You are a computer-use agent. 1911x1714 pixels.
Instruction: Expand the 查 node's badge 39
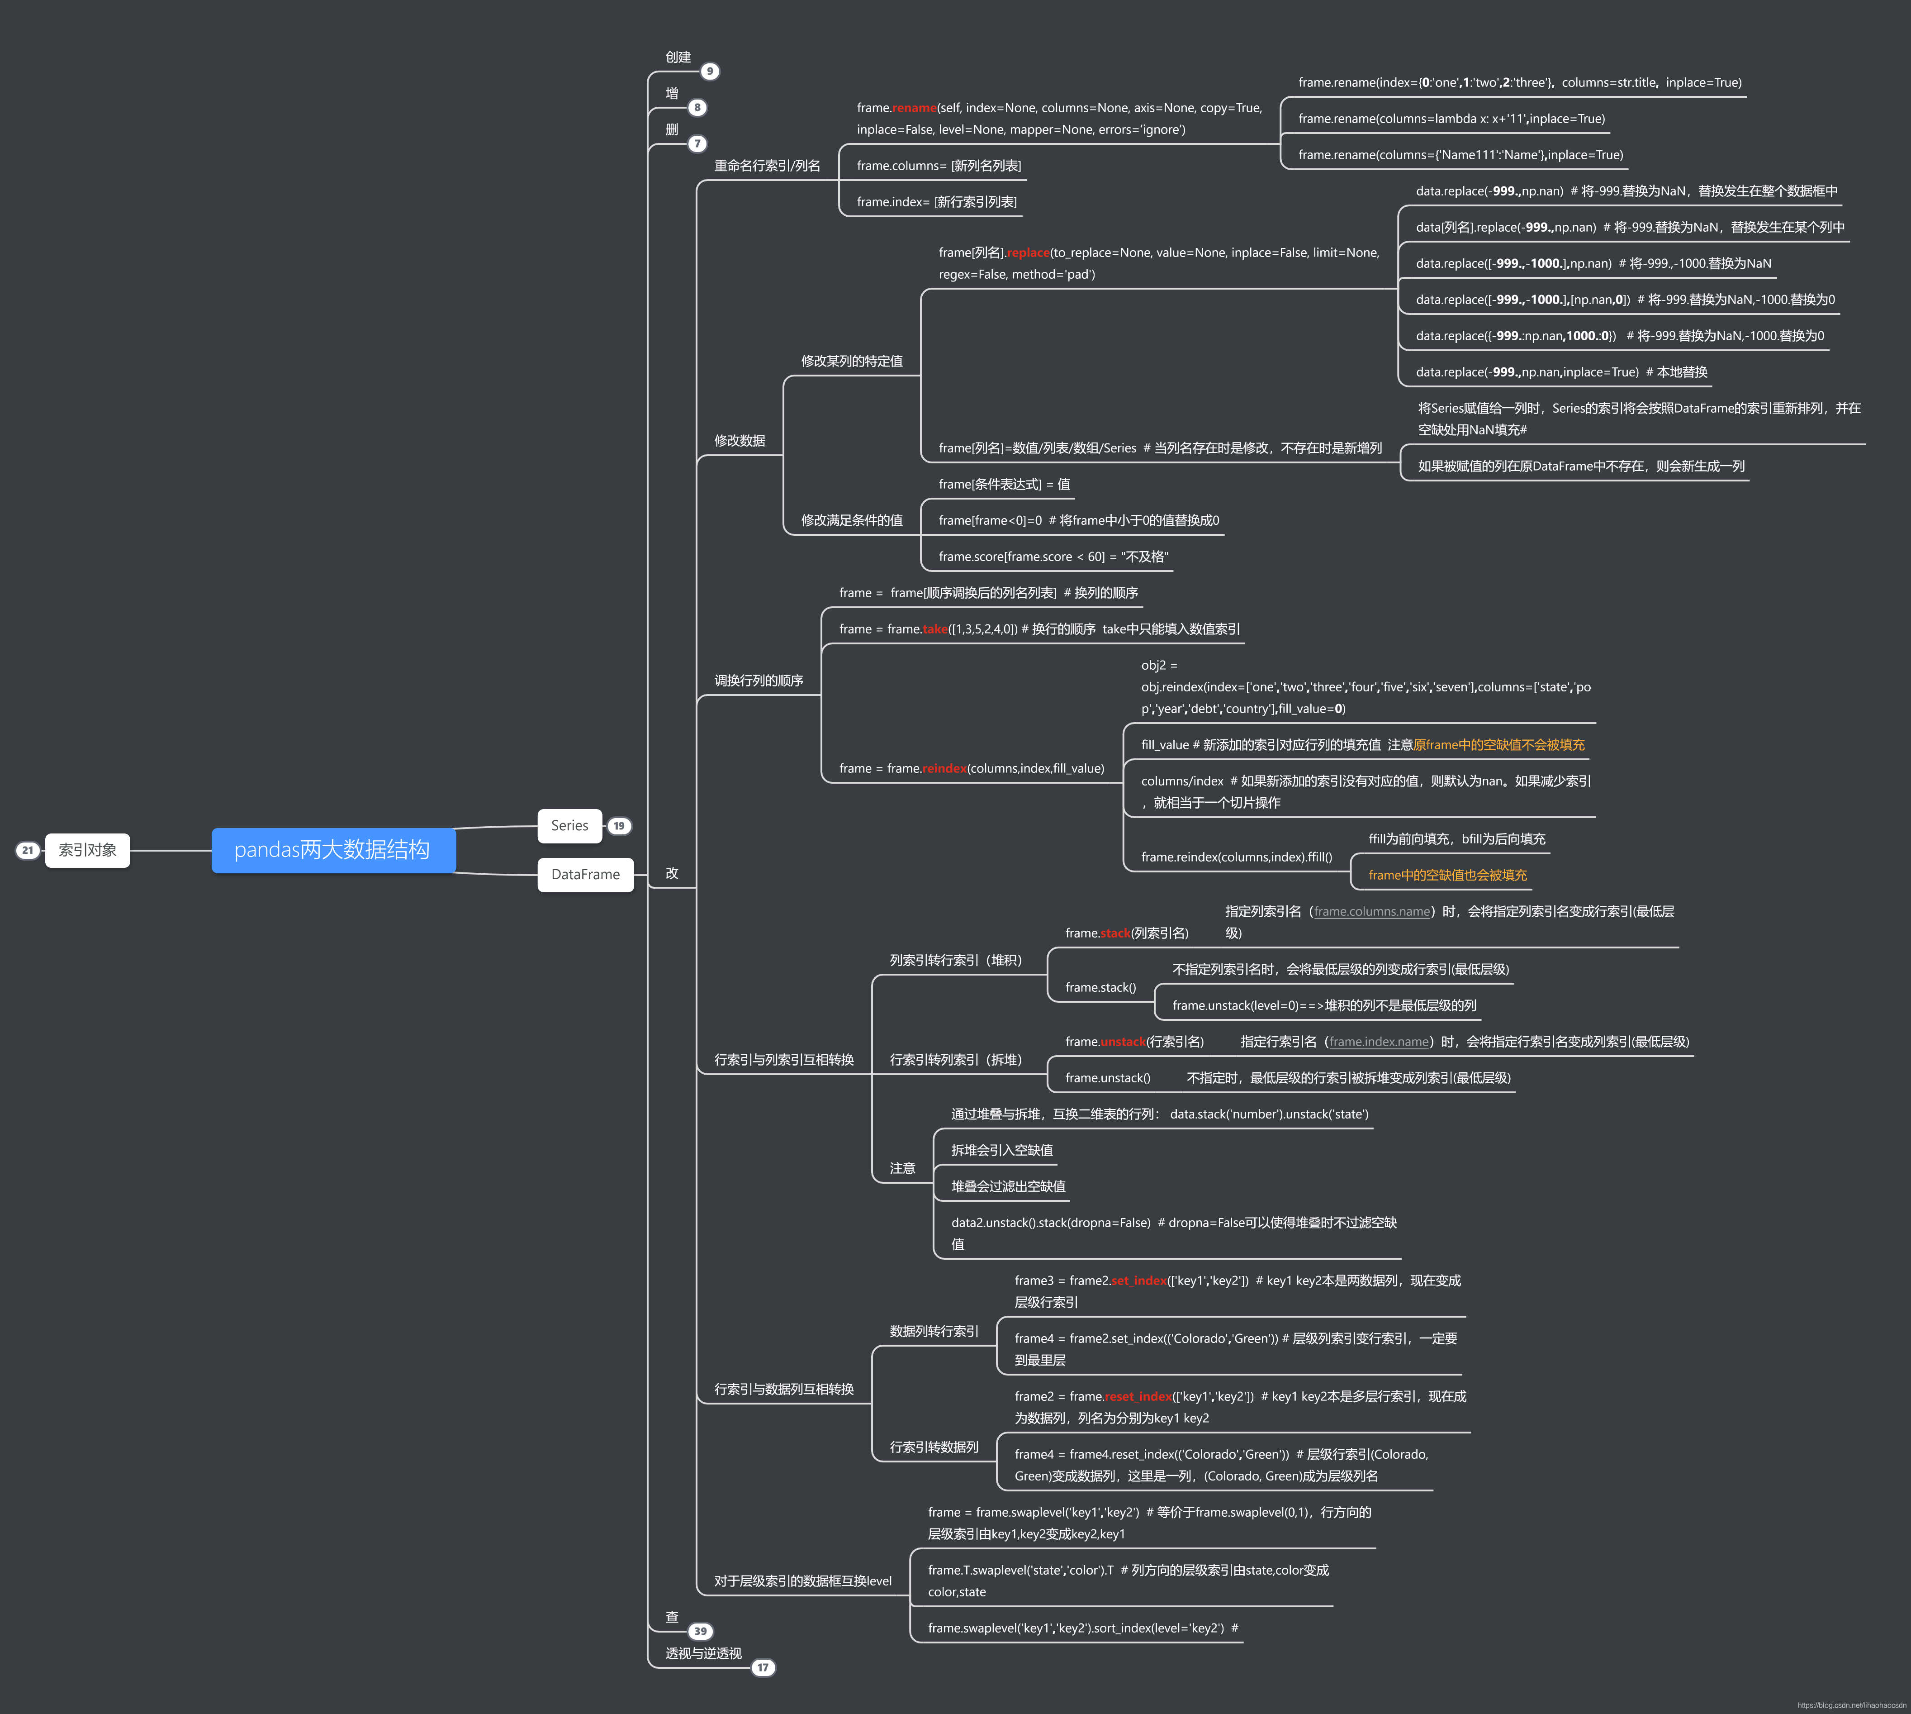click(700, 1631)
